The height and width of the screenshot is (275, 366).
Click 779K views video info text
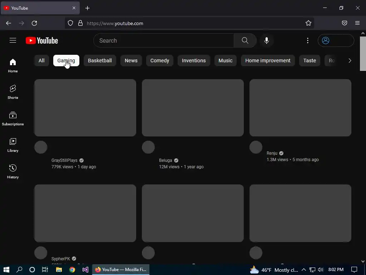[x=74, y=167]
